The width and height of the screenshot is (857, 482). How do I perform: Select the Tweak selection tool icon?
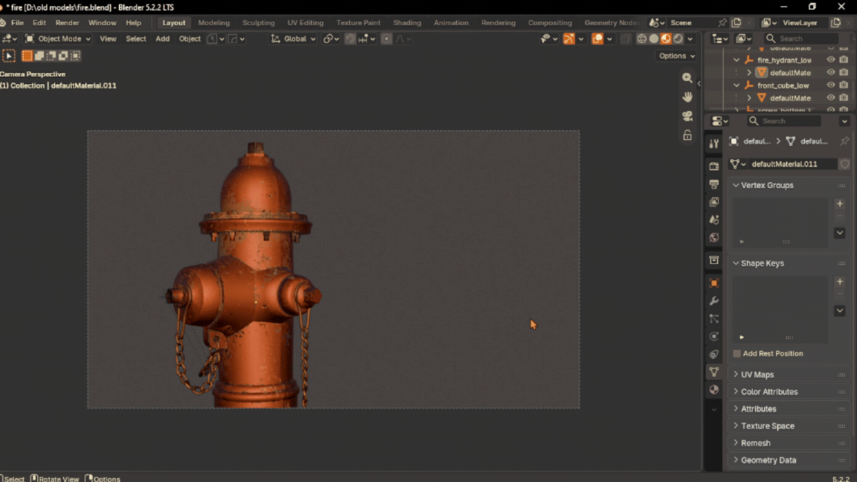[x=9, y=56]
